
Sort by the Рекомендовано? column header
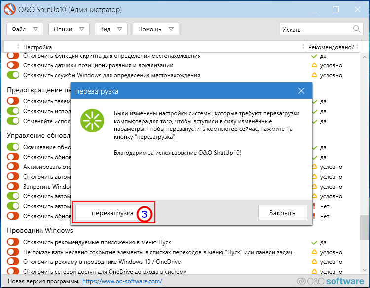pyautogui.click(x=333, y=47)
